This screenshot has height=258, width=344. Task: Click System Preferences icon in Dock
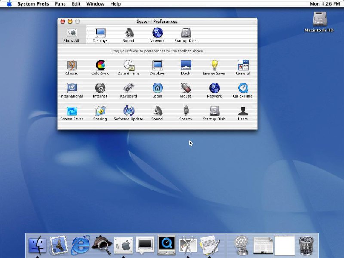(123, 245)
